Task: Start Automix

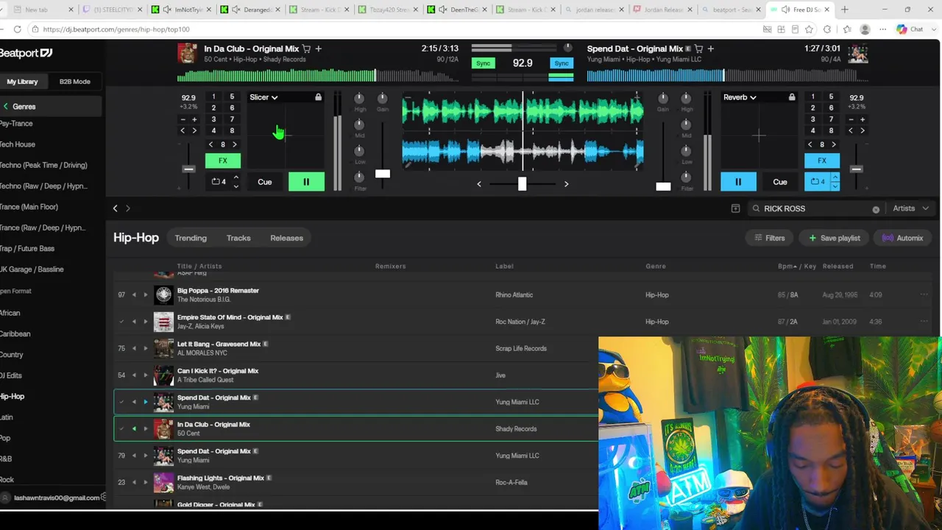Action: [x=902, y=239]
